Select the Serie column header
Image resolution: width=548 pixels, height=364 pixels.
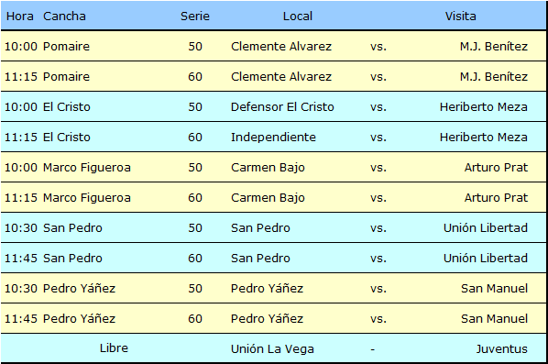(x=195, y=17)
